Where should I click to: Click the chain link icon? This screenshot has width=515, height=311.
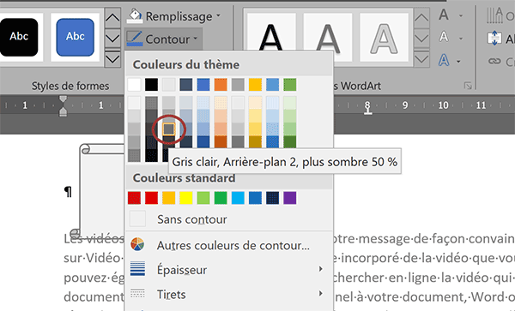pos(494,61)
